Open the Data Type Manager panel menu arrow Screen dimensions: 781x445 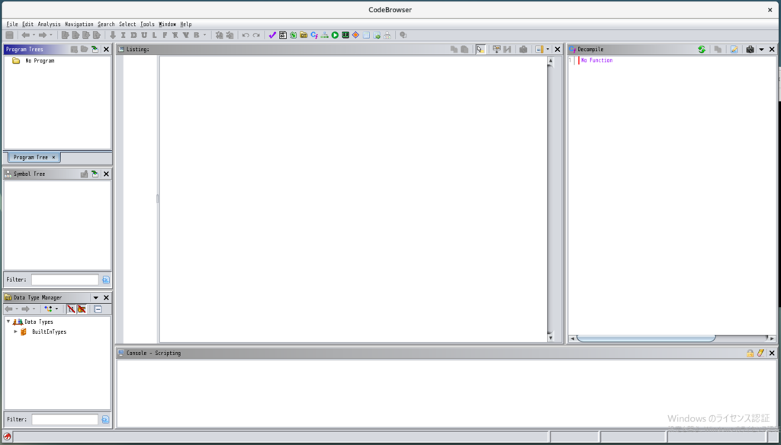(x=95, y=298)
